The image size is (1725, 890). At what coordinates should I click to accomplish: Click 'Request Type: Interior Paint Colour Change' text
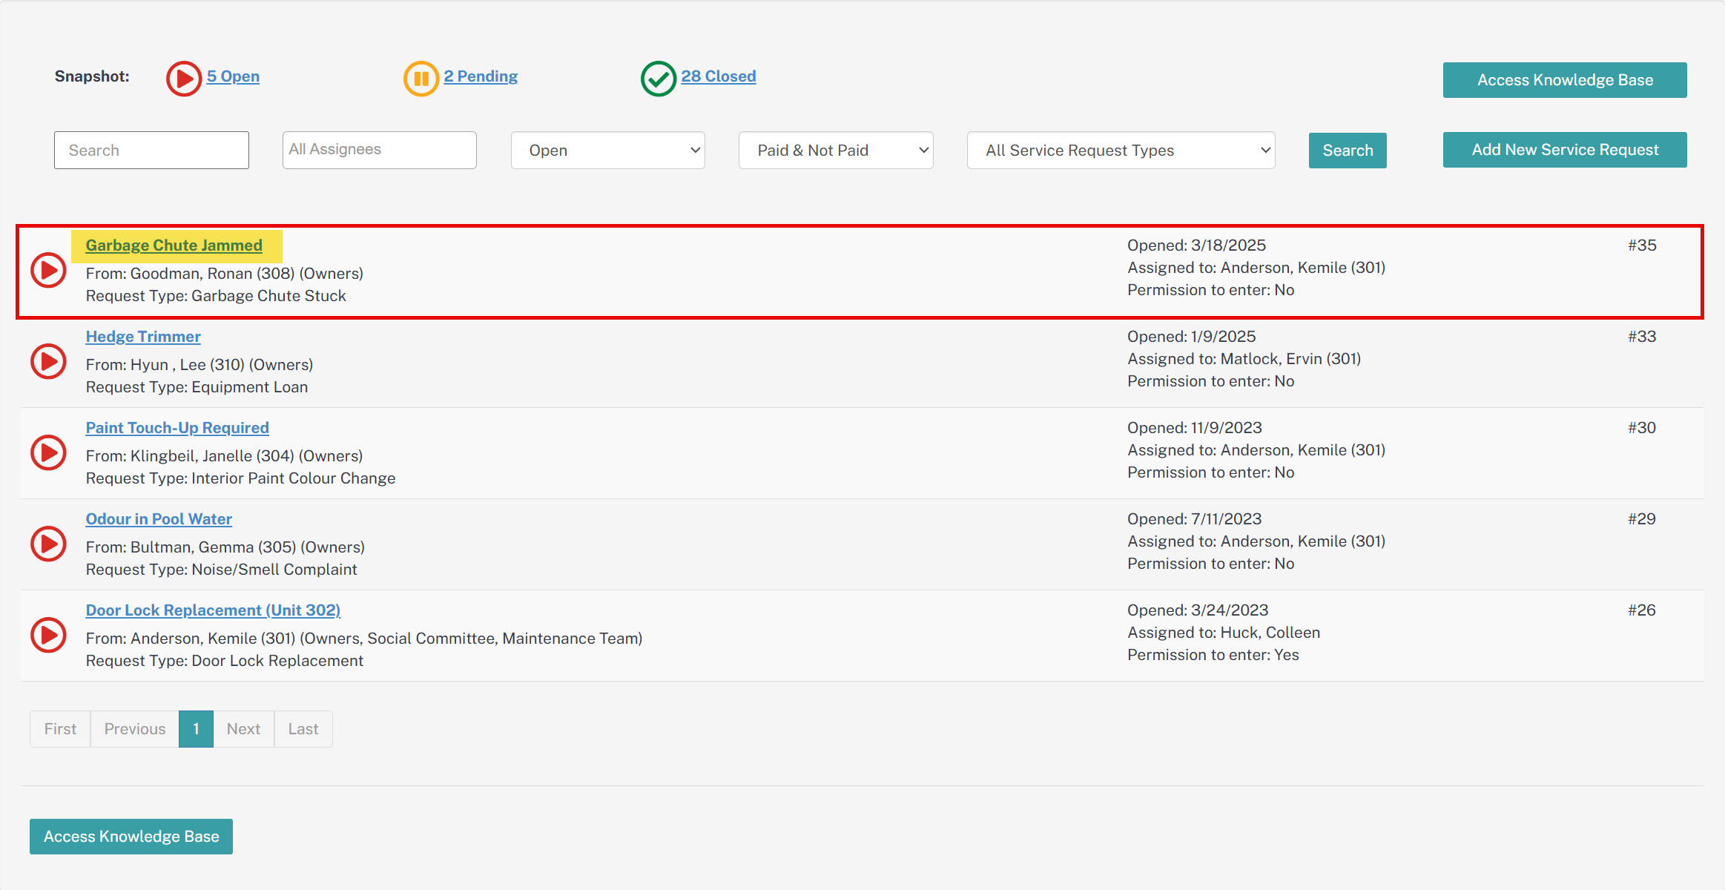click(240, 478)
